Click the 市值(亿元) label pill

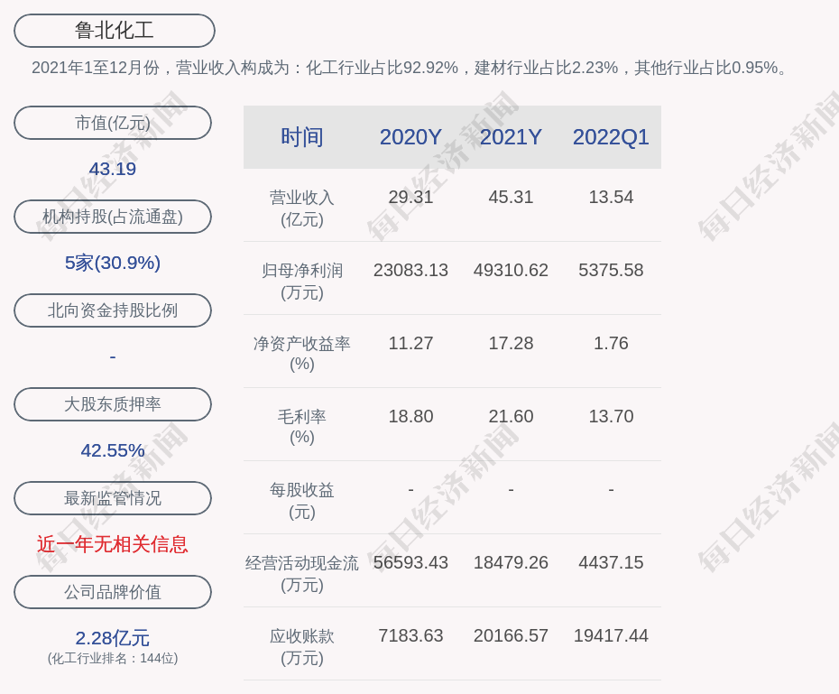point(113,123)
